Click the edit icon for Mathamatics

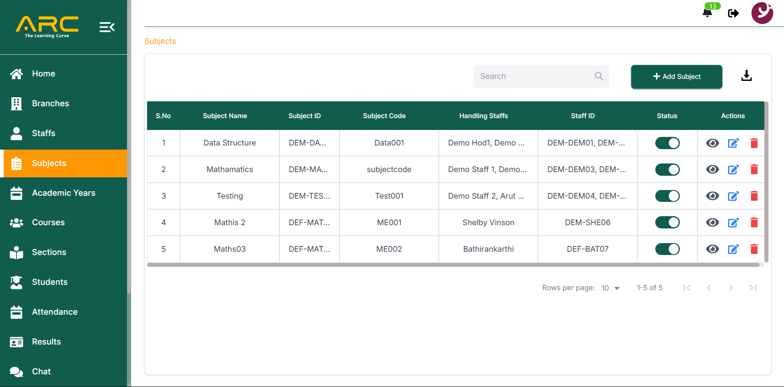(x=733, y=169)
